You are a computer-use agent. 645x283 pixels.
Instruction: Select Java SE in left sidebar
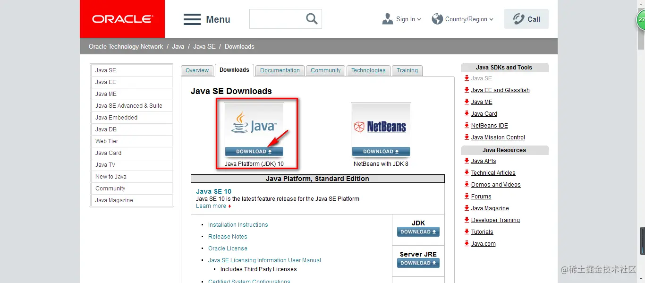point(132,70)
